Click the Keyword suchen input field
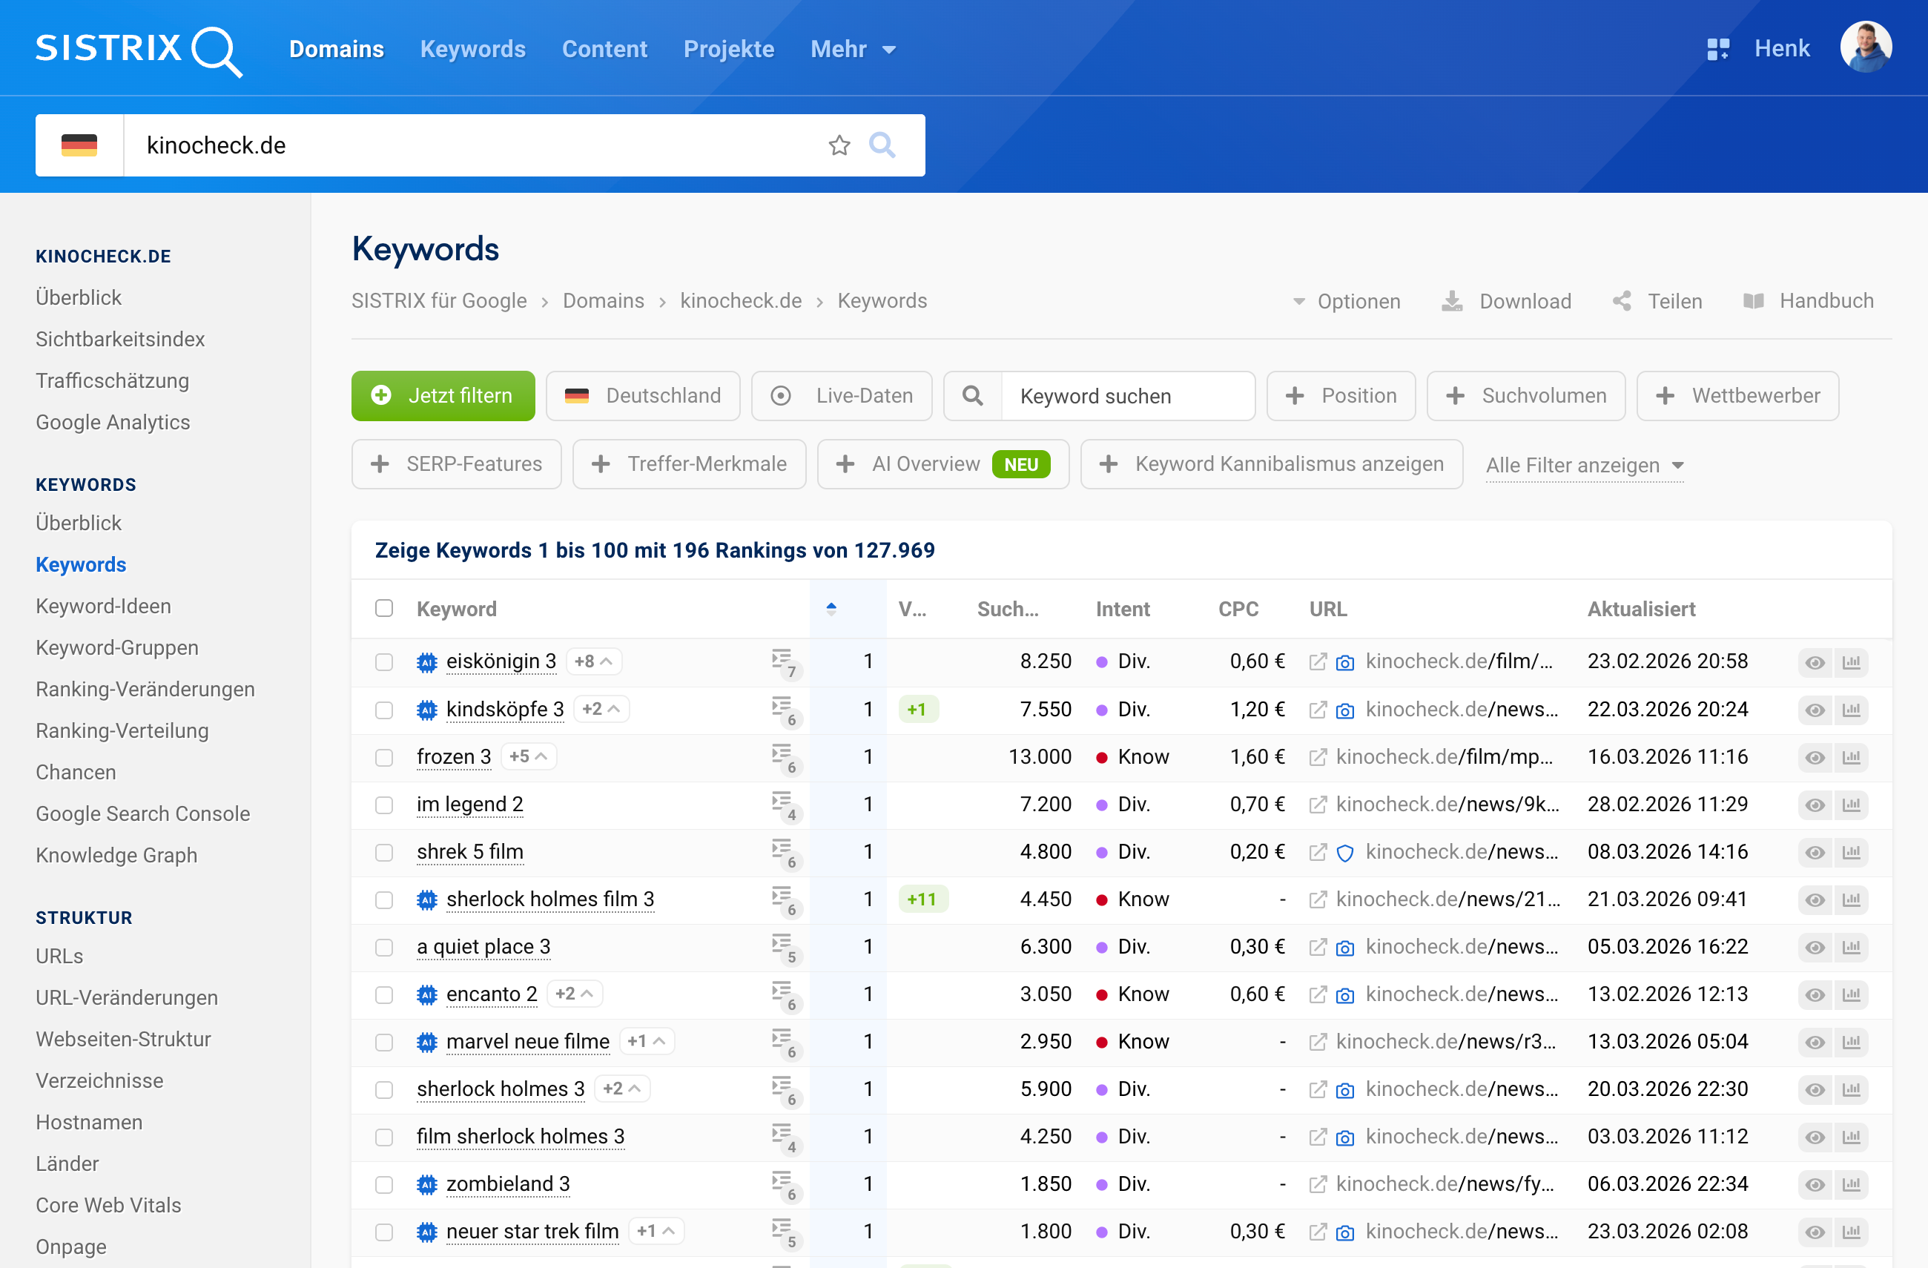Screen dimensions: 1928x1268 [x=1128, y=395]
